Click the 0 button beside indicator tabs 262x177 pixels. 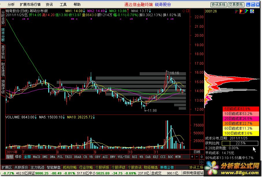[x=202, y=157]
